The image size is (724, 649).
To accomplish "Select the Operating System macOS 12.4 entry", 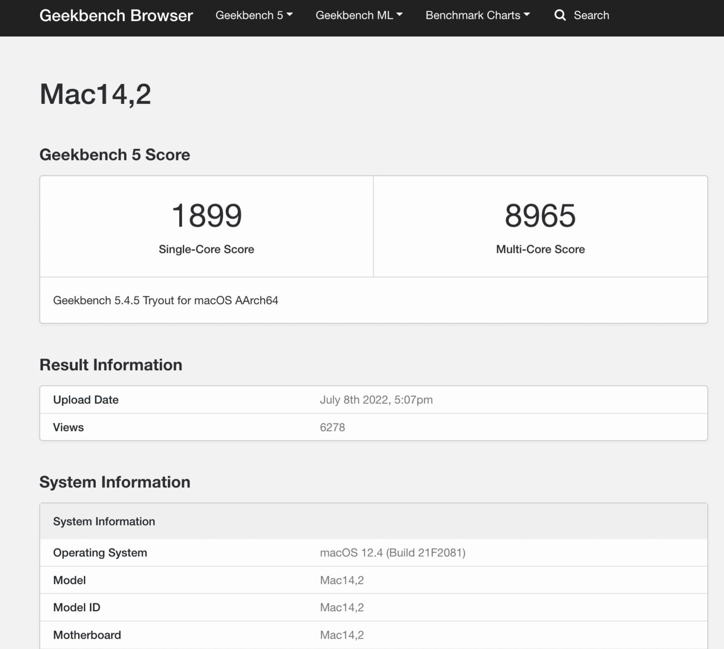I will tap(393, 552).
